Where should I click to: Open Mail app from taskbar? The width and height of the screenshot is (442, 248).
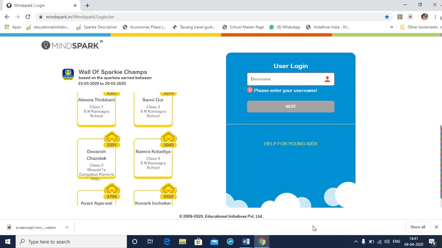point(214,241)
